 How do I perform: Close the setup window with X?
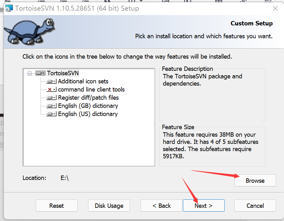(x=275, y=8)
